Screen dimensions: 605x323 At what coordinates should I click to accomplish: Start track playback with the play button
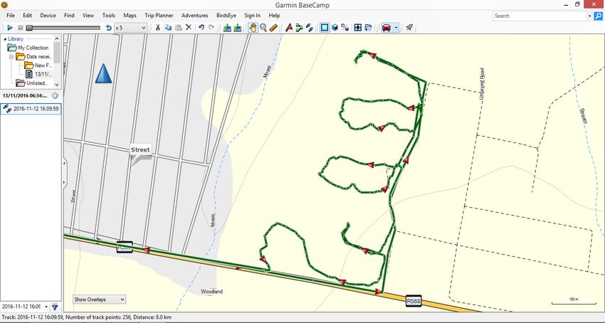[x=11, y=28]
